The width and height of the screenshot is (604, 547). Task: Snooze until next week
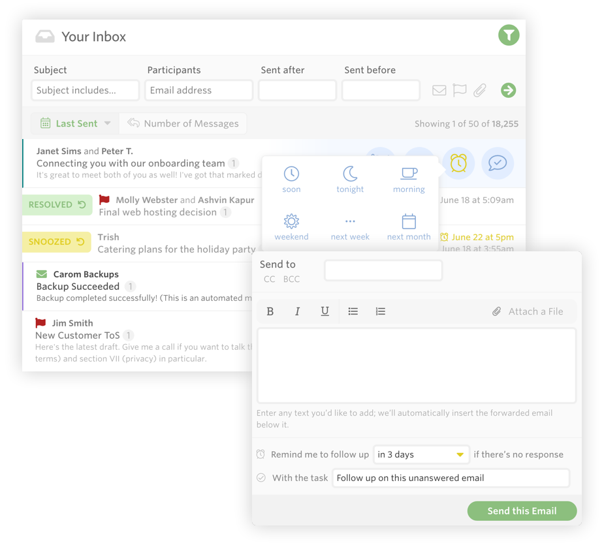(350, 227)
